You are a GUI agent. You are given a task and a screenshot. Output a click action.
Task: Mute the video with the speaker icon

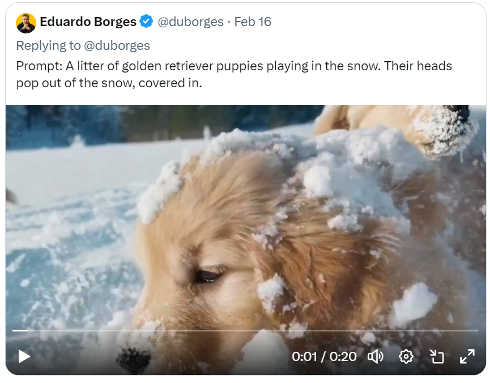coord(376,356)
